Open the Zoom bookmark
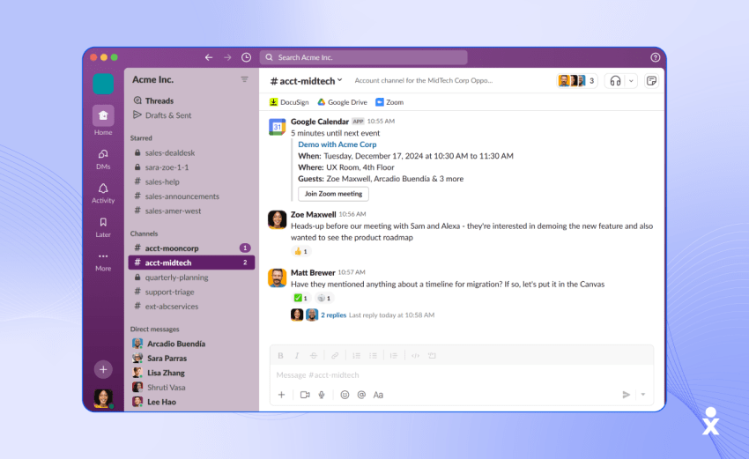 click(x=389, y=102)
